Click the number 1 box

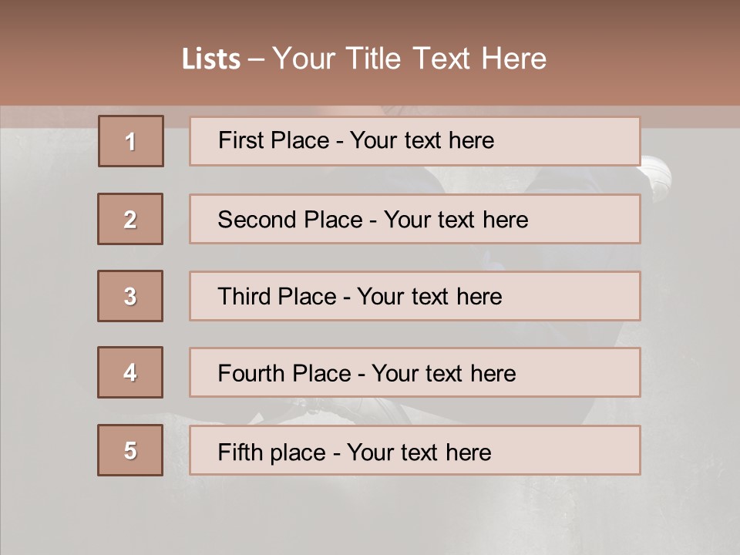point(130,141)
